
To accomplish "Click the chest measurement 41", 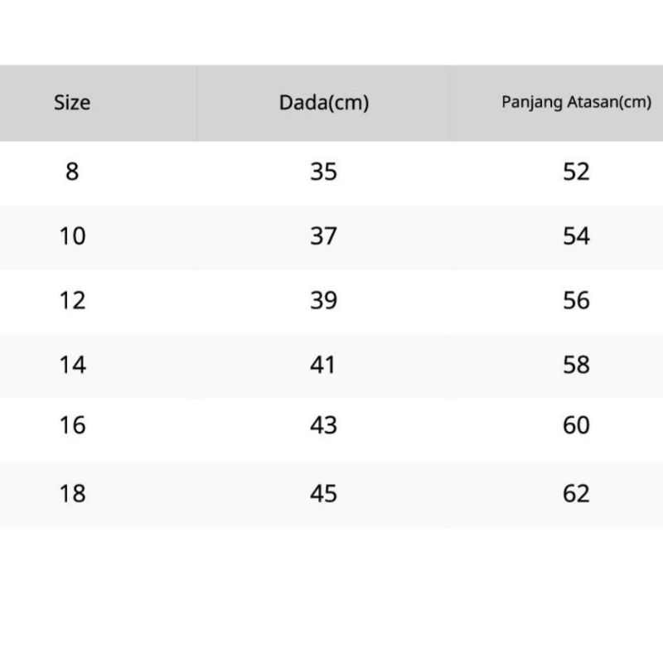I will pyautogui.click(x=323, y=364).
